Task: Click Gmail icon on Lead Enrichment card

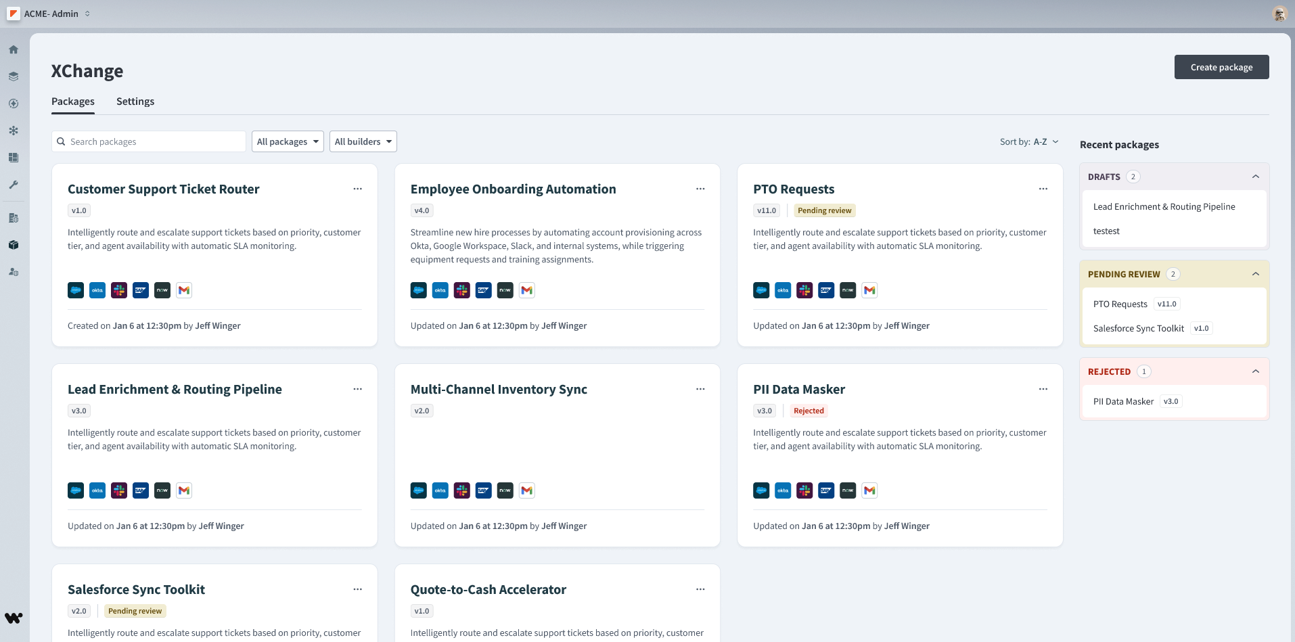Action: coord(184,490)
